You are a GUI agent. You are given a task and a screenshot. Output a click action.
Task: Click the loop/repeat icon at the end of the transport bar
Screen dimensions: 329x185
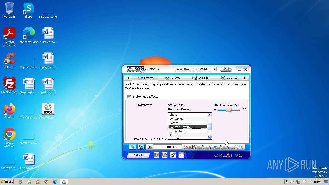point(240,147)
